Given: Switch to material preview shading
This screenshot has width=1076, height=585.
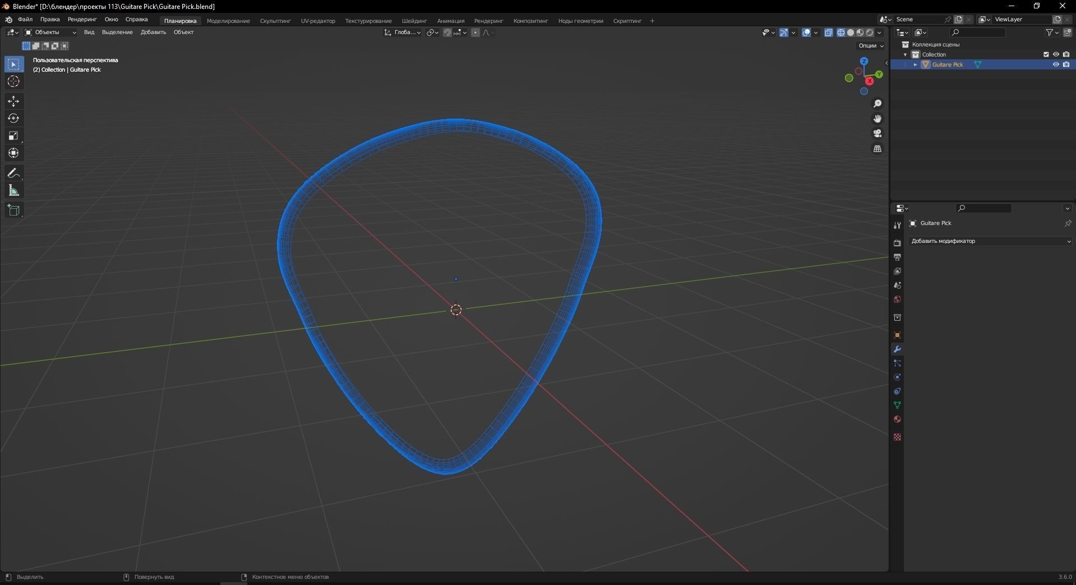Looking at the screenshot, I should [x=860, y=32].
